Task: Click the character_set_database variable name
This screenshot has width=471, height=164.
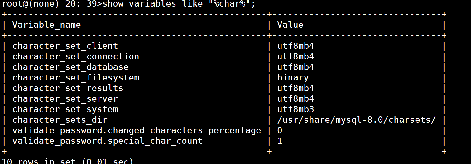Action: 70,67
